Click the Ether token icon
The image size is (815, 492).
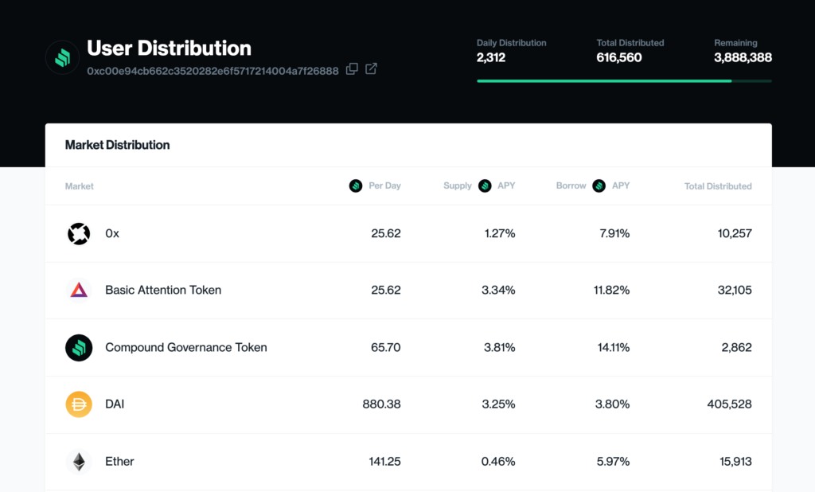point(79,461)
